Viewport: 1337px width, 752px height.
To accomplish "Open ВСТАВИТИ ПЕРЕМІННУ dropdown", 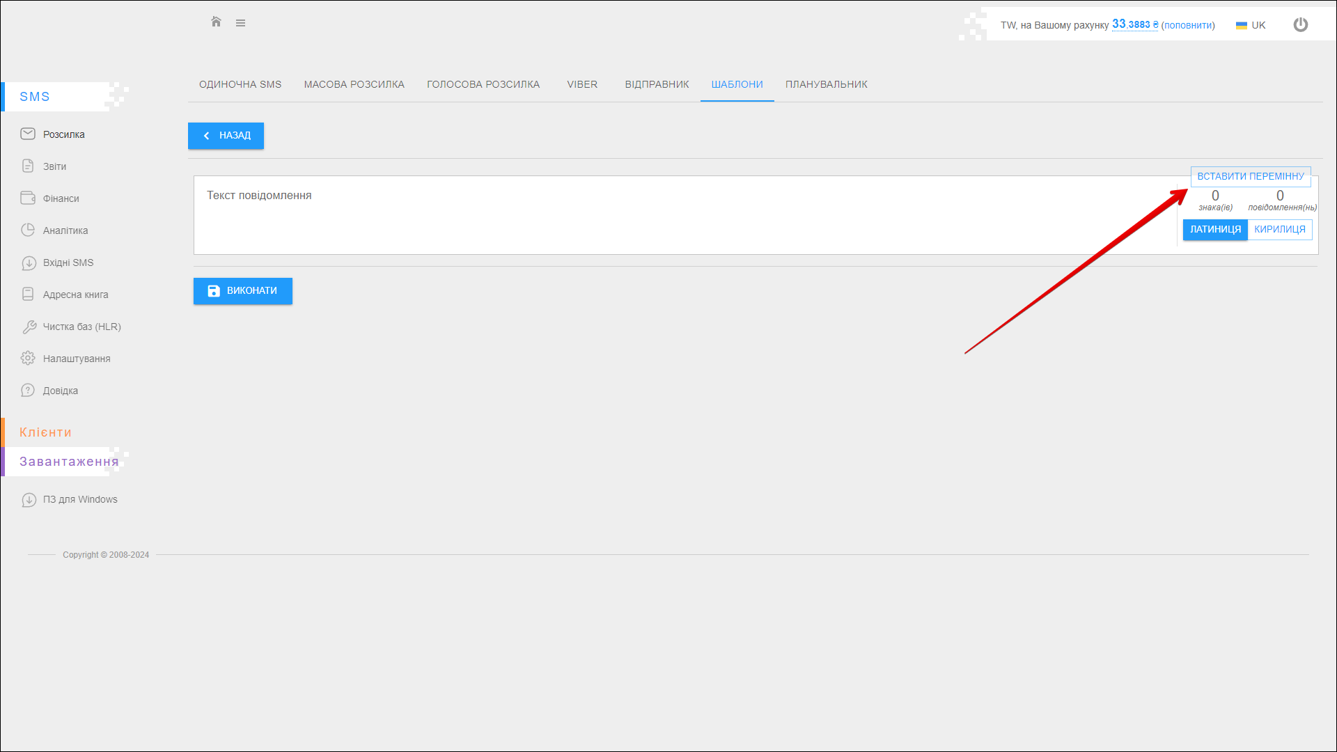I will click(1250, 177).
